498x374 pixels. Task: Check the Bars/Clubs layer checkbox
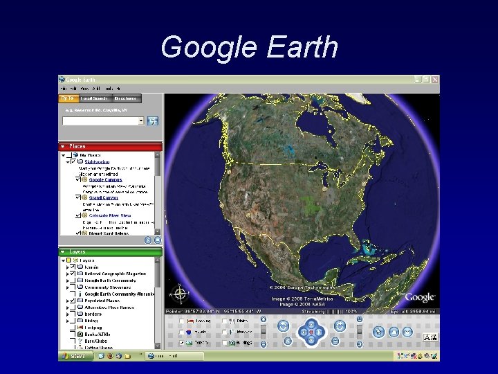point(73,341)
